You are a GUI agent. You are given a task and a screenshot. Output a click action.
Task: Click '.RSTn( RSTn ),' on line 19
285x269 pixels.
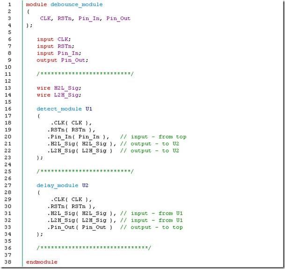[x=71, y=130]
